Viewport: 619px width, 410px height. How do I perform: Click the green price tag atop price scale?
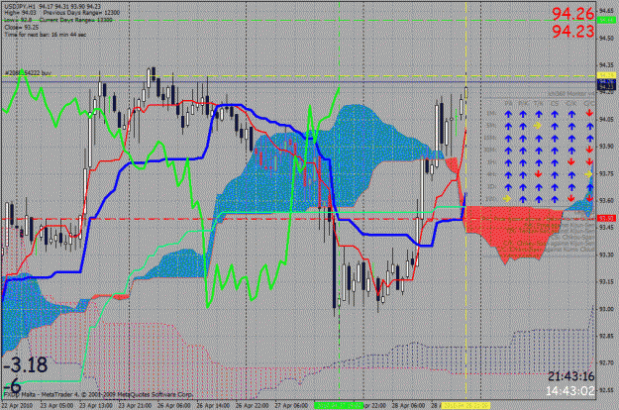point(606,20)
